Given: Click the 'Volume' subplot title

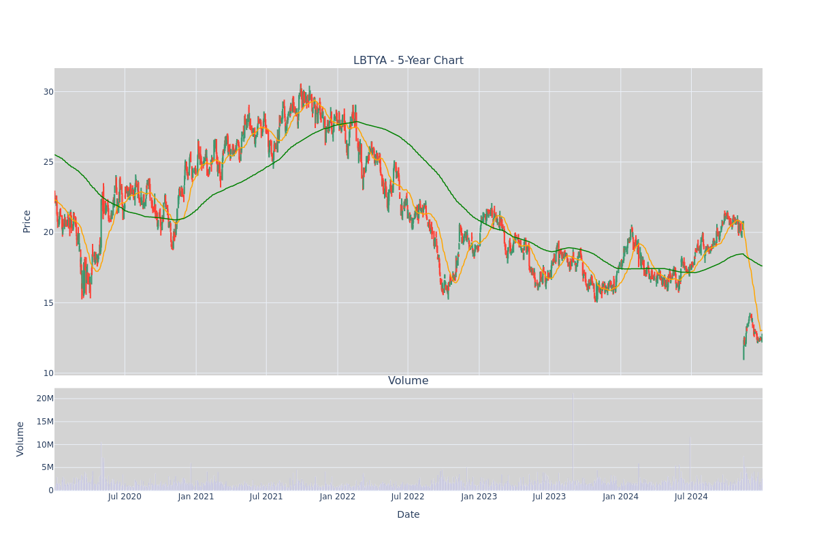Looking at the screenshot, I should click(408, 381).
